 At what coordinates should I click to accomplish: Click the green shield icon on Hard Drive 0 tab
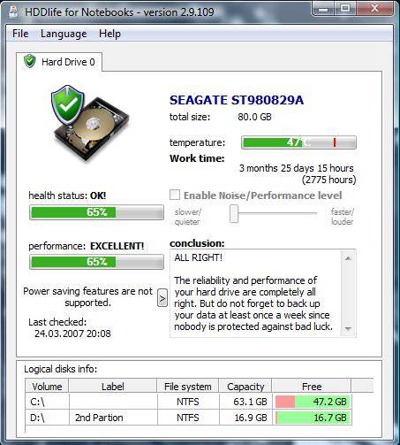[x=30, y=61]
